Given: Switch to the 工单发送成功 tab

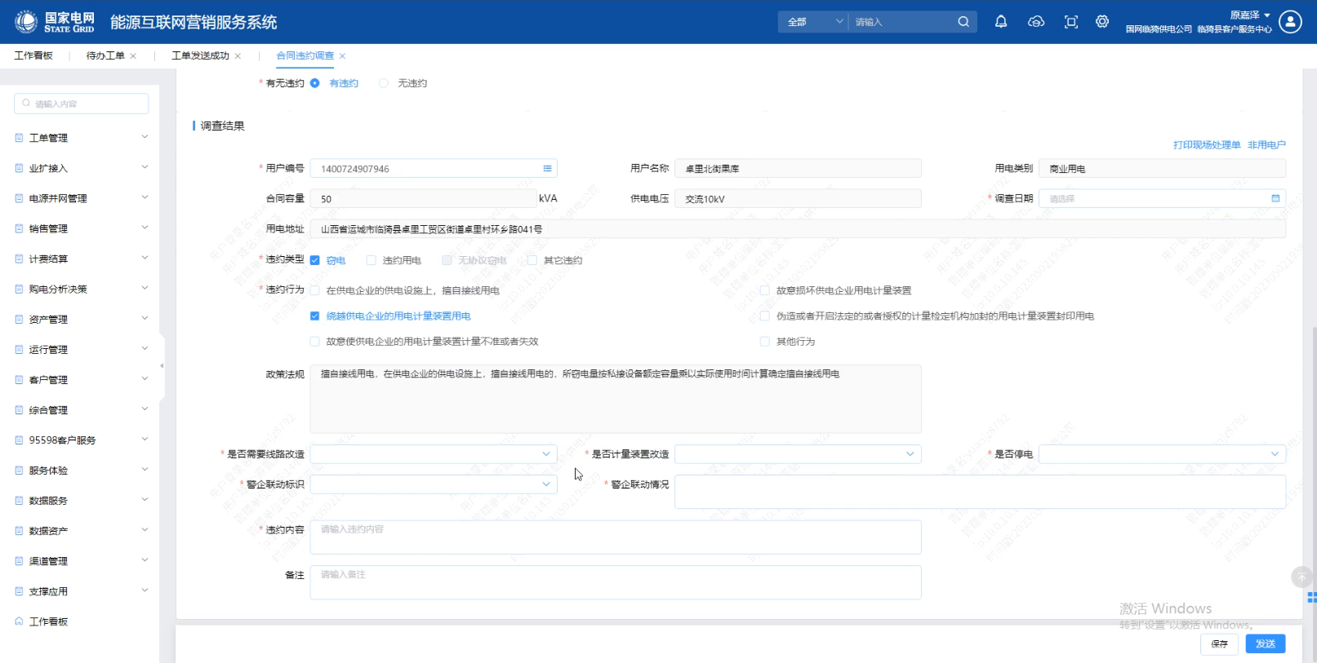Looking at the screenshot, I should click(200, 55).
